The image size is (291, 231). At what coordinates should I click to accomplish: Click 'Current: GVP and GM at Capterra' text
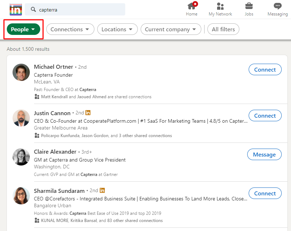(76, 175)
